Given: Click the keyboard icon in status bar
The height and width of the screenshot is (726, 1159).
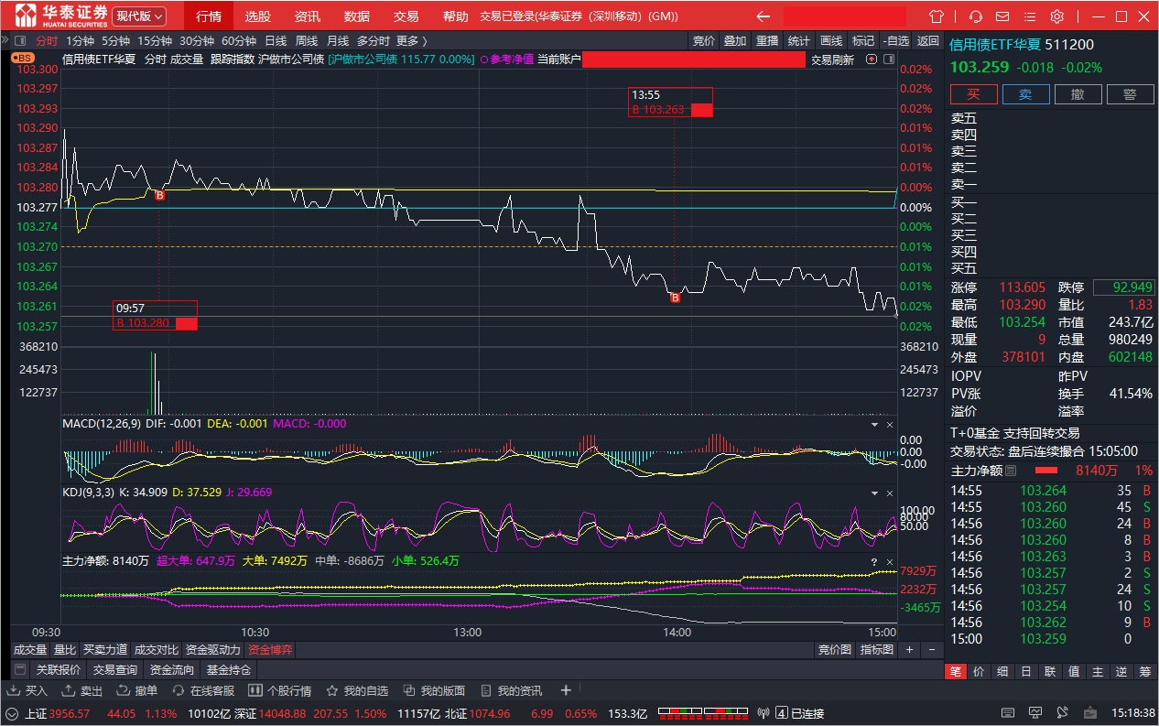Looking at the screenshot, I should coord(1008,713).
